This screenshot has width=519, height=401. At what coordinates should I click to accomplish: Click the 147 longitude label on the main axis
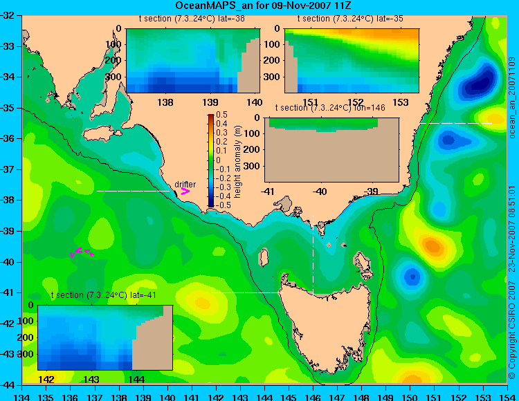[337, 397]
